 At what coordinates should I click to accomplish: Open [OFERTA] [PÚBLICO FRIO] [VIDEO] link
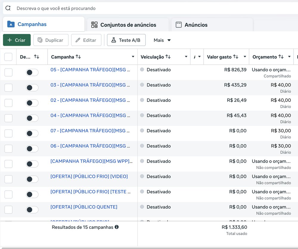pos(89,176)
